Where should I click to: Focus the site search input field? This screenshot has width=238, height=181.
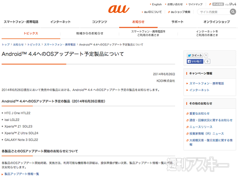point(214,12)
